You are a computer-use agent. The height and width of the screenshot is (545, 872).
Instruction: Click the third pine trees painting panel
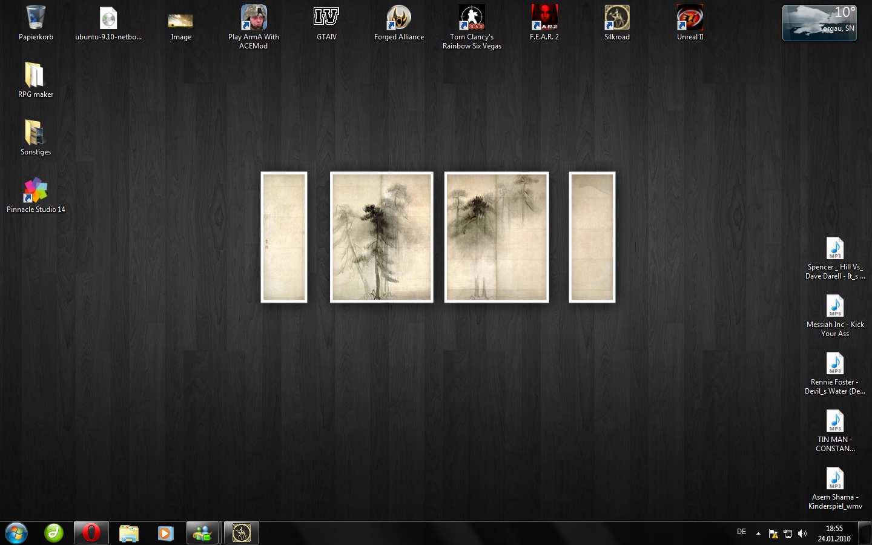[497, 237]
